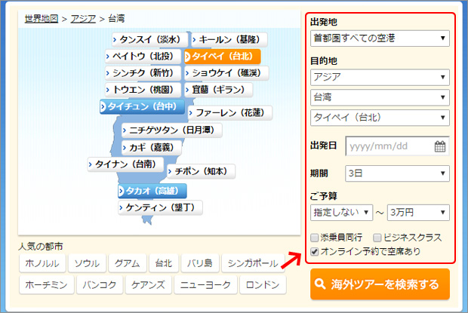Open the 3万円 maximum budget dropdown
This screenshot has height=313, width=468.
click(x=417, y=212)
